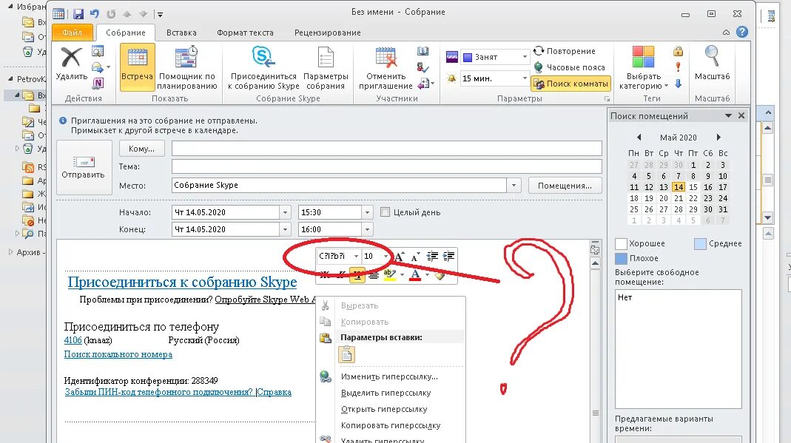This screenshot has height=443, width=791.
Task: Click the Тема subject input field
Action: pos(386,166)
